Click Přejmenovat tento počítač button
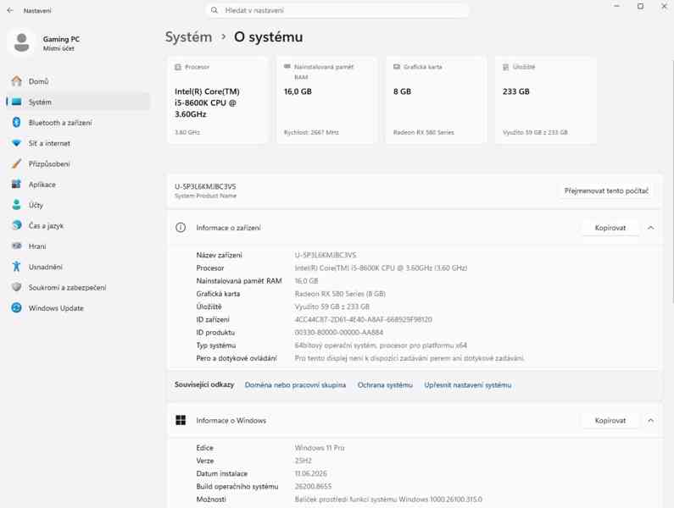674x508 pixels. tap(606, 190)
